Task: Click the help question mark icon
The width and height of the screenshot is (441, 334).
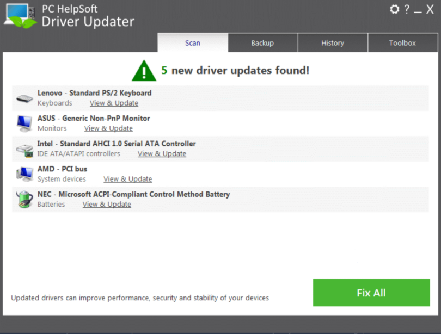Action: tap(406, 9)
